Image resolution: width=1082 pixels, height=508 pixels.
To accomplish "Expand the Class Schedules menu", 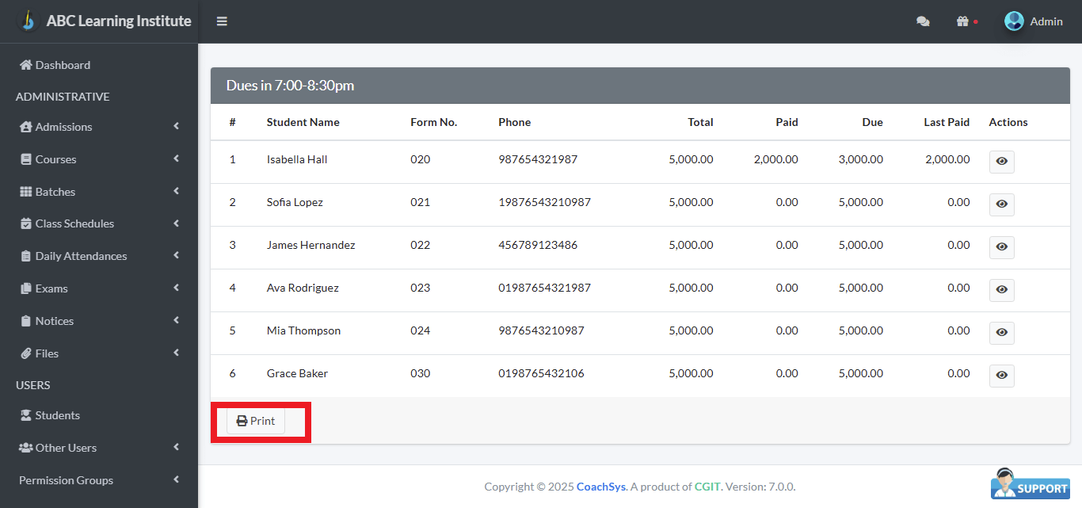I will [176, 223].
